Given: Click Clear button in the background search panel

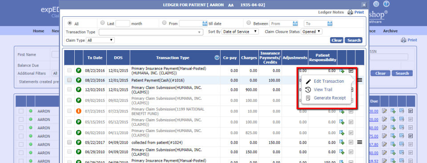Looking at the screenshot, I should [x=380, y=73].
